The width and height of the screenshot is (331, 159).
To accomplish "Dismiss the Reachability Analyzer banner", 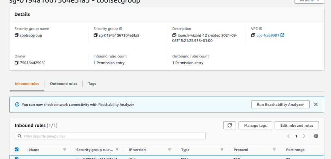I will (x=316, y=105).
